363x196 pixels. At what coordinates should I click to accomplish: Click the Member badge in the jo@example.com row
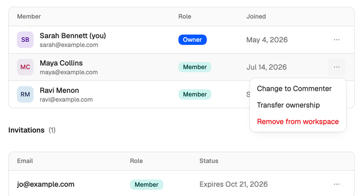coord(146,185)
